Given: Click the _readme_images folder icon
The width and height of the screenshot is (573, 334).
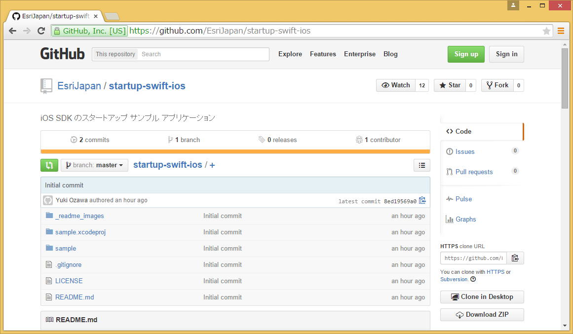Looking at the screenshot, I should 49,215.
